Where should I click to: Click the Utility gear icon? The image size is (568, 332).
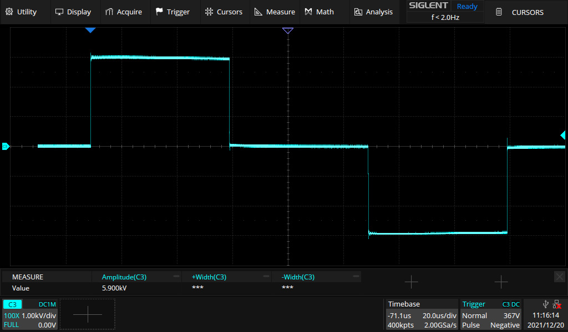pyautogui.click(x=9, y=12)
